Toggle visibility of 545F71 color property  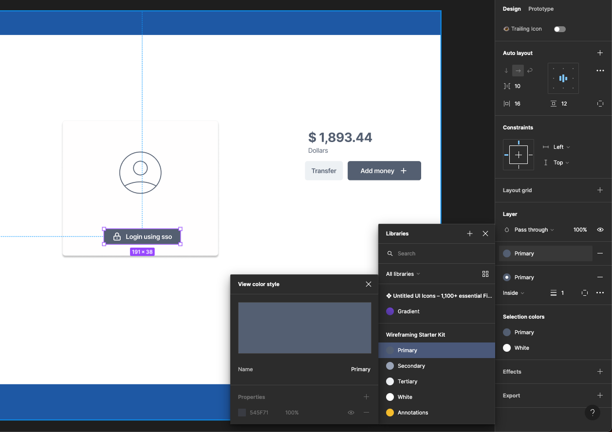[351, 413]
